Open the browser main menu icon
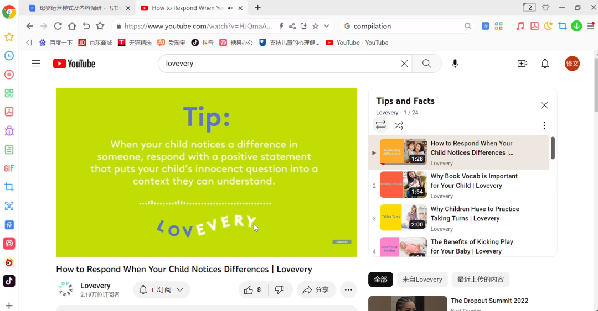The height and width of the screenshot is (311, 598). tap(591, 26)
